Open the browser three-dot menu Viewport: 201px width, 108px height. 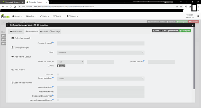(x=198, y=6)
